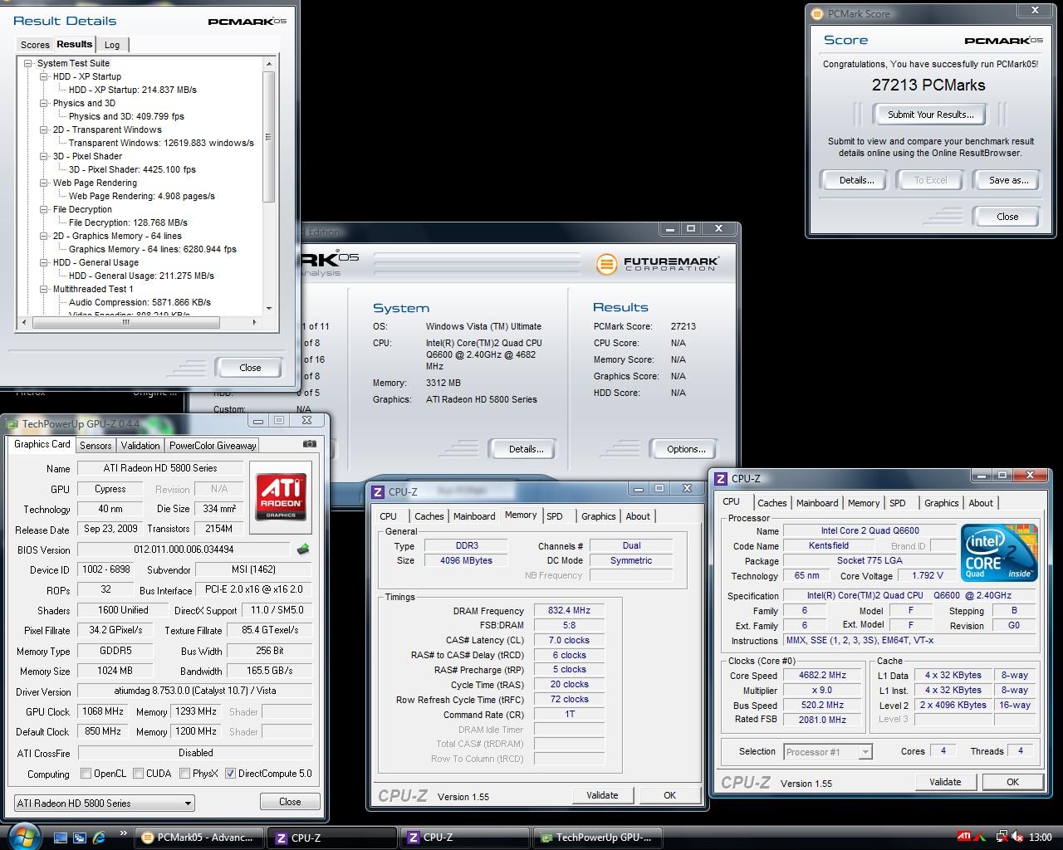
Task: Toggle the DirectCompute 5.0 checkbox
Action: coord(230,774)
